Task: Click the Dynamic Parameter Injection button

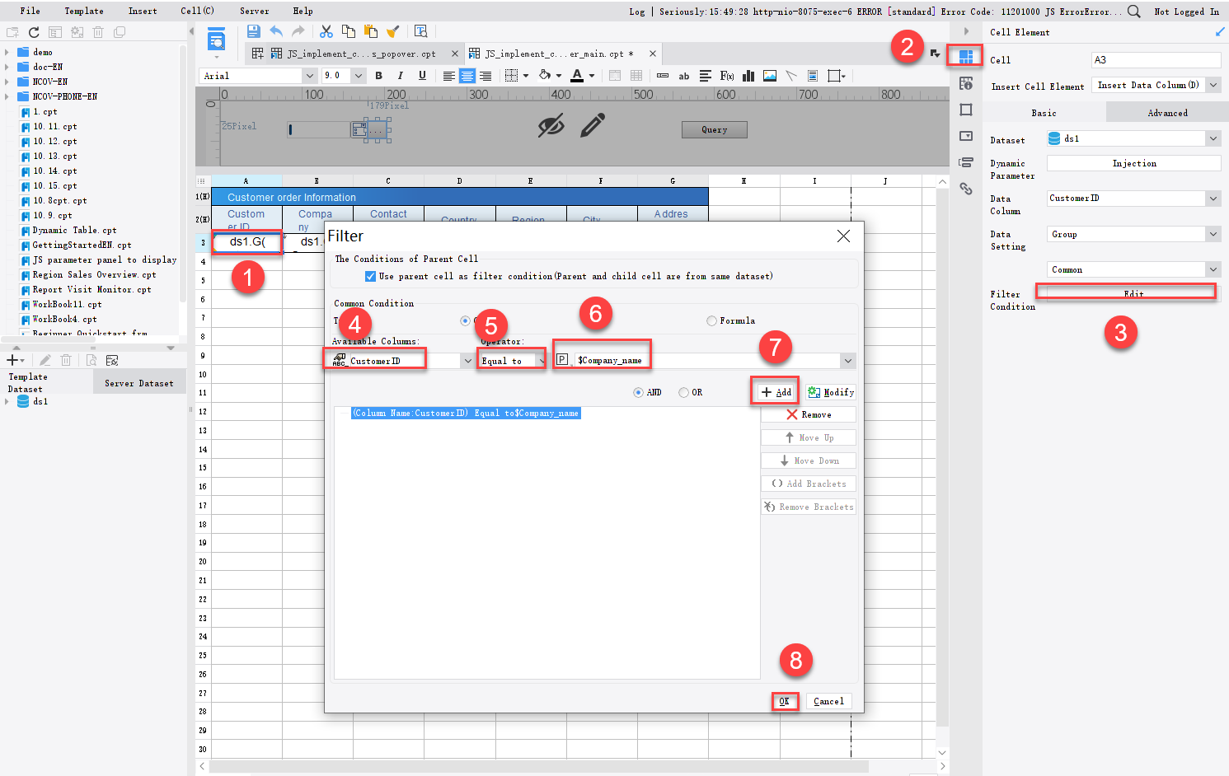Action: click(x=1134, y=163)
